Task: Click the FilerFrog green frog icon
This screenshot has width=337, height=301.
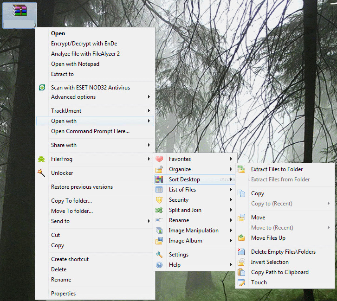Action: (41, 159)
